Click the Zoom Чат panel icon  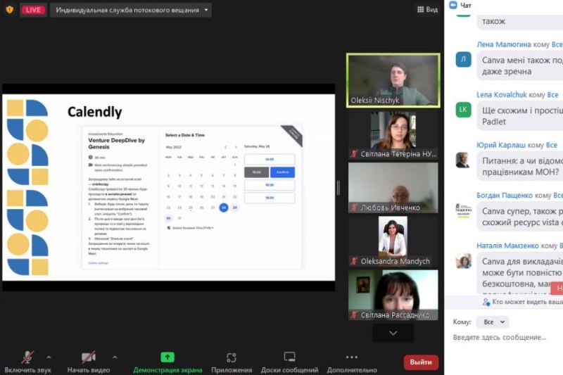click(x=453, y=5)
